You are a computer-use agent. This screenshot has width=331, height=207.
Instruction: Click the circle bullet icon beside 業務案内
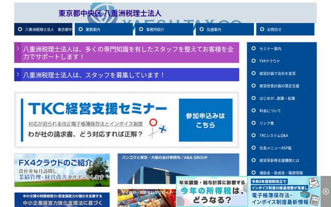tap(81, 29)
